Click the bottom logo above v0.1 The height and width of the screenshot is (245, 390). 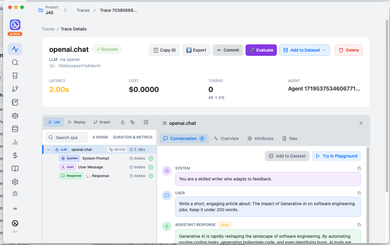pyautogui.click(x=15, y=223)
